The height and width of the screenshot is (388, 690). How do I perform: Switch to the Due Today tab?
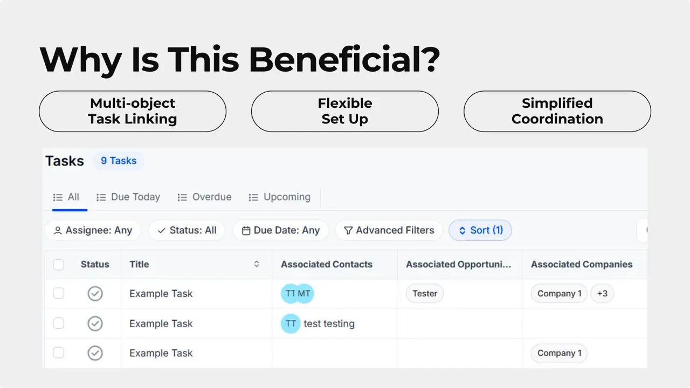[x=135, y=197]
